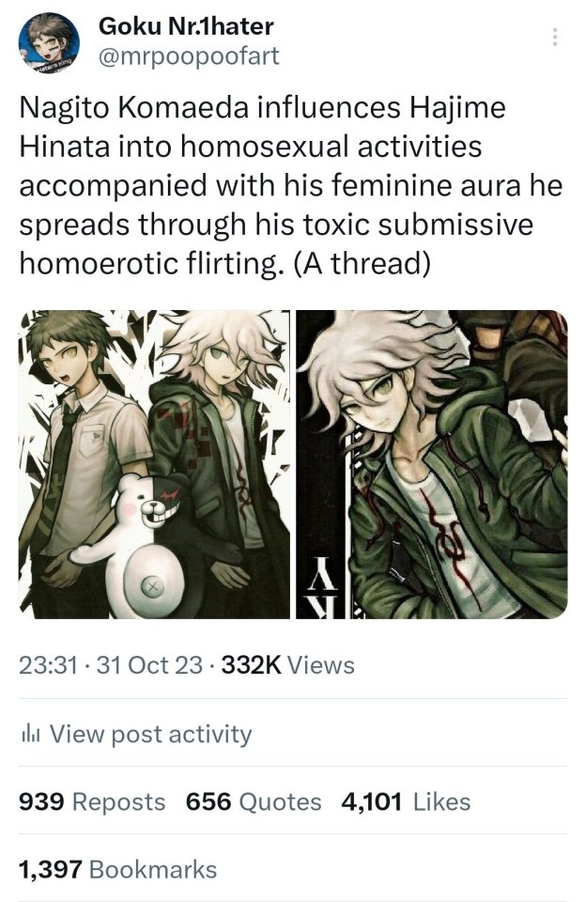Click the Goku Nr.1hater display name
The width and height of the screenshot is (585, 902).
tap(186, 26)
